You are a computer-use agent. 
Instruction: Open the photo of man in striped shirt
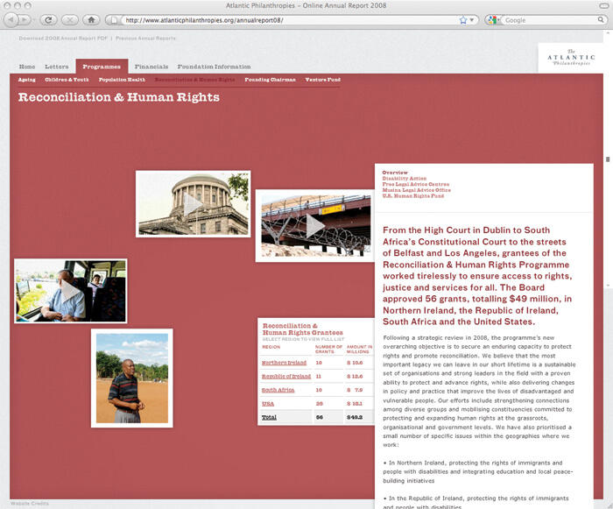coord(132,378)
